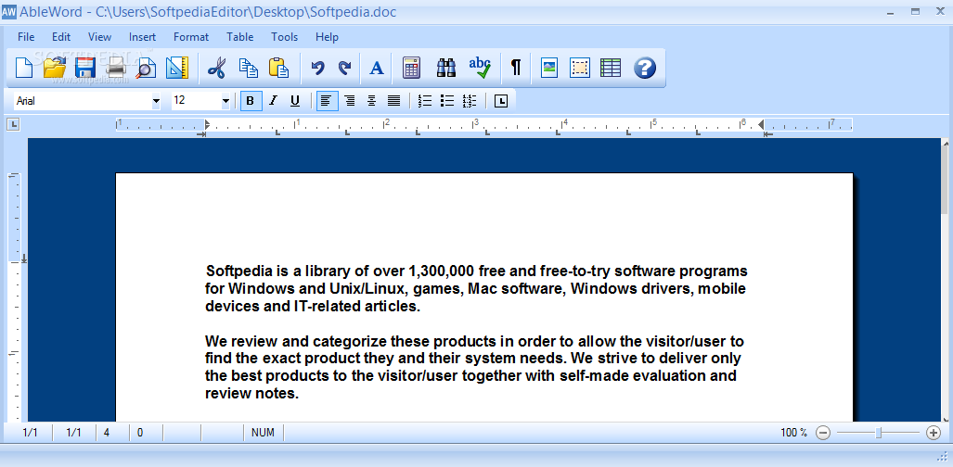This screenshot has width=953, height=467.
Task: Insert a picture with the image icon
Action: (x=548, y=68)
